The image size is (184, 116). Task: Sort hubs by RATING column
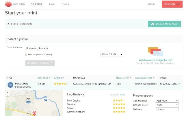coord(59,78)
